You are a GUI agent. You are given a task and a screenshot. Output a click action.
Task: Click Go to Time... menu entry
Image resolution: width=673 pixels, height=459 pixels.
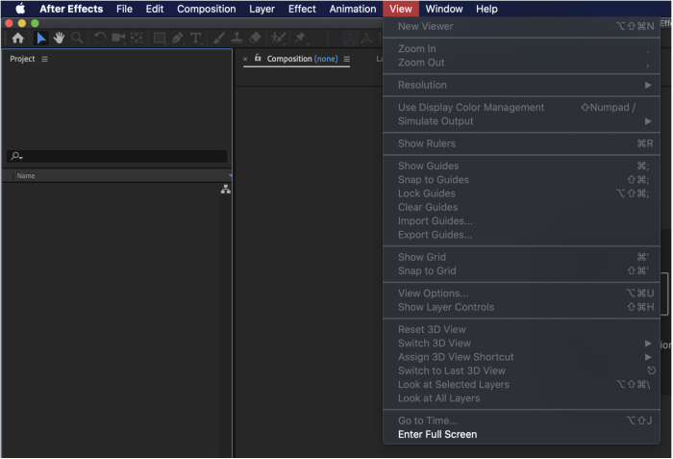pyautogui.click(x=521, y=421)
